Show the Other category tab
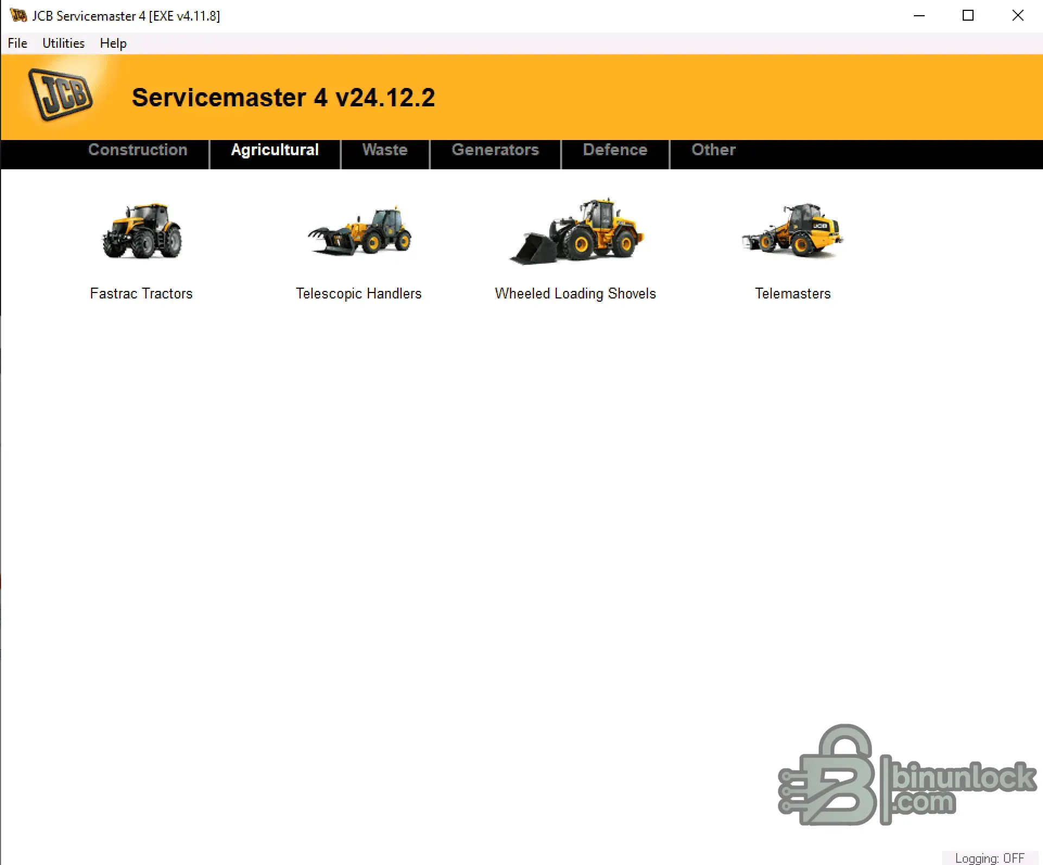Image resolution: width=1043 pixels, height=865 pixels. 714,150
